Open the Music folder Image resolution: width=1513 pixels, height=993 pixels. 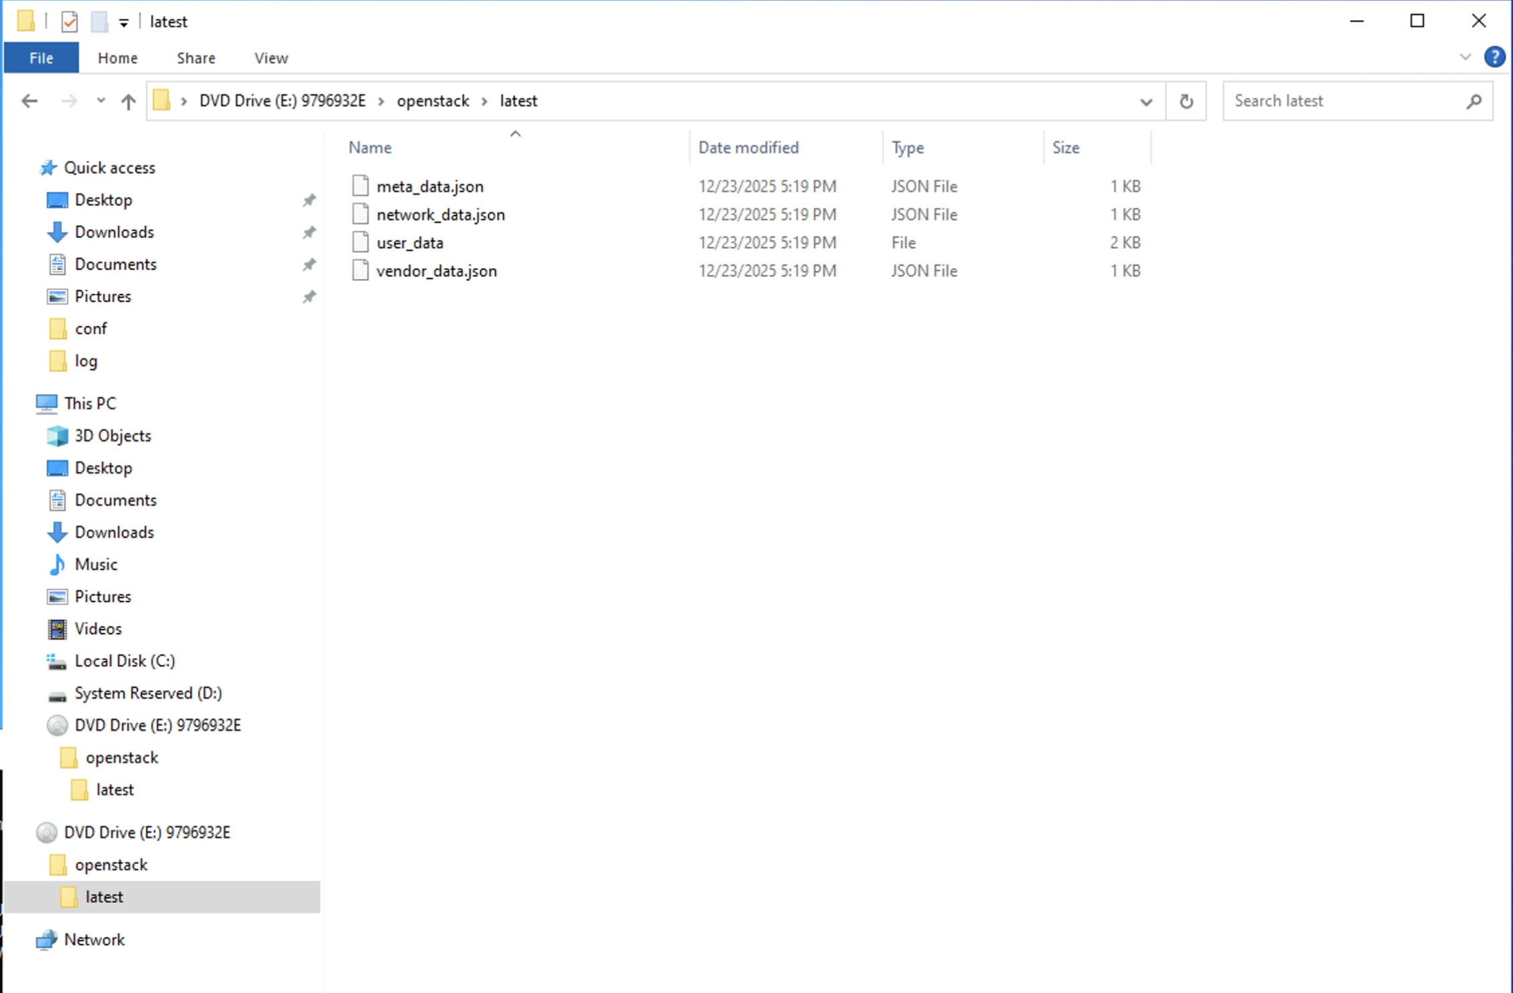(x=96, y=564)
